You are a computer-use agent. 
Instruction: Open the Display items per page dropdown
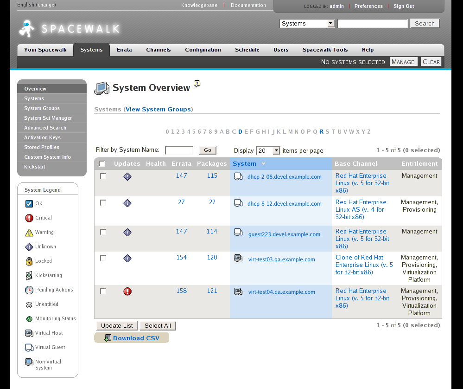click(x=268, y=150)
